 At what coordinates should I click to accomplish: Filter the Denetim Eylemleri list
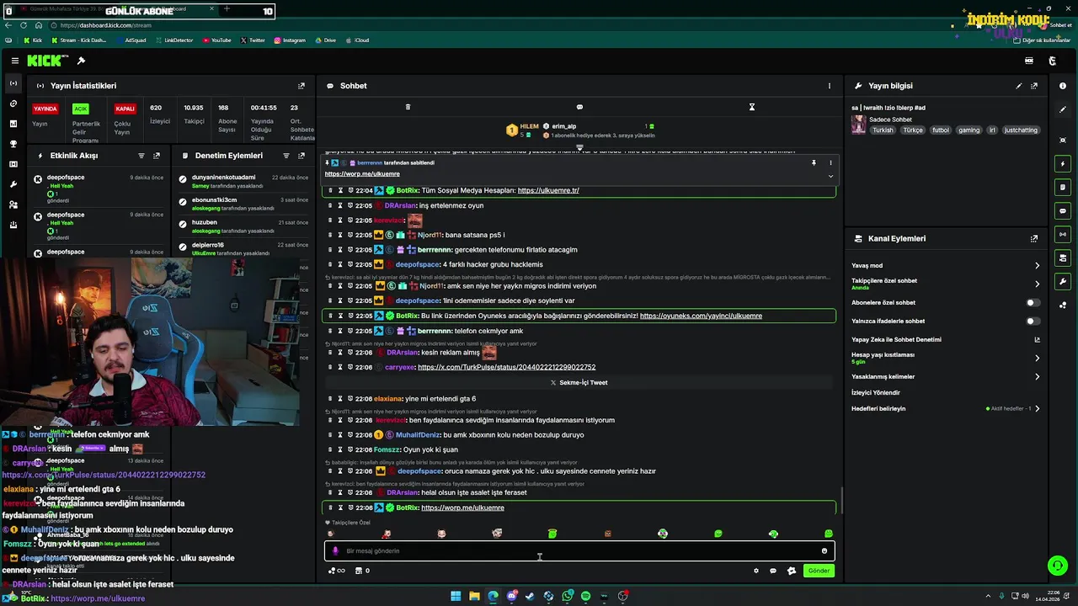(286, 156)
